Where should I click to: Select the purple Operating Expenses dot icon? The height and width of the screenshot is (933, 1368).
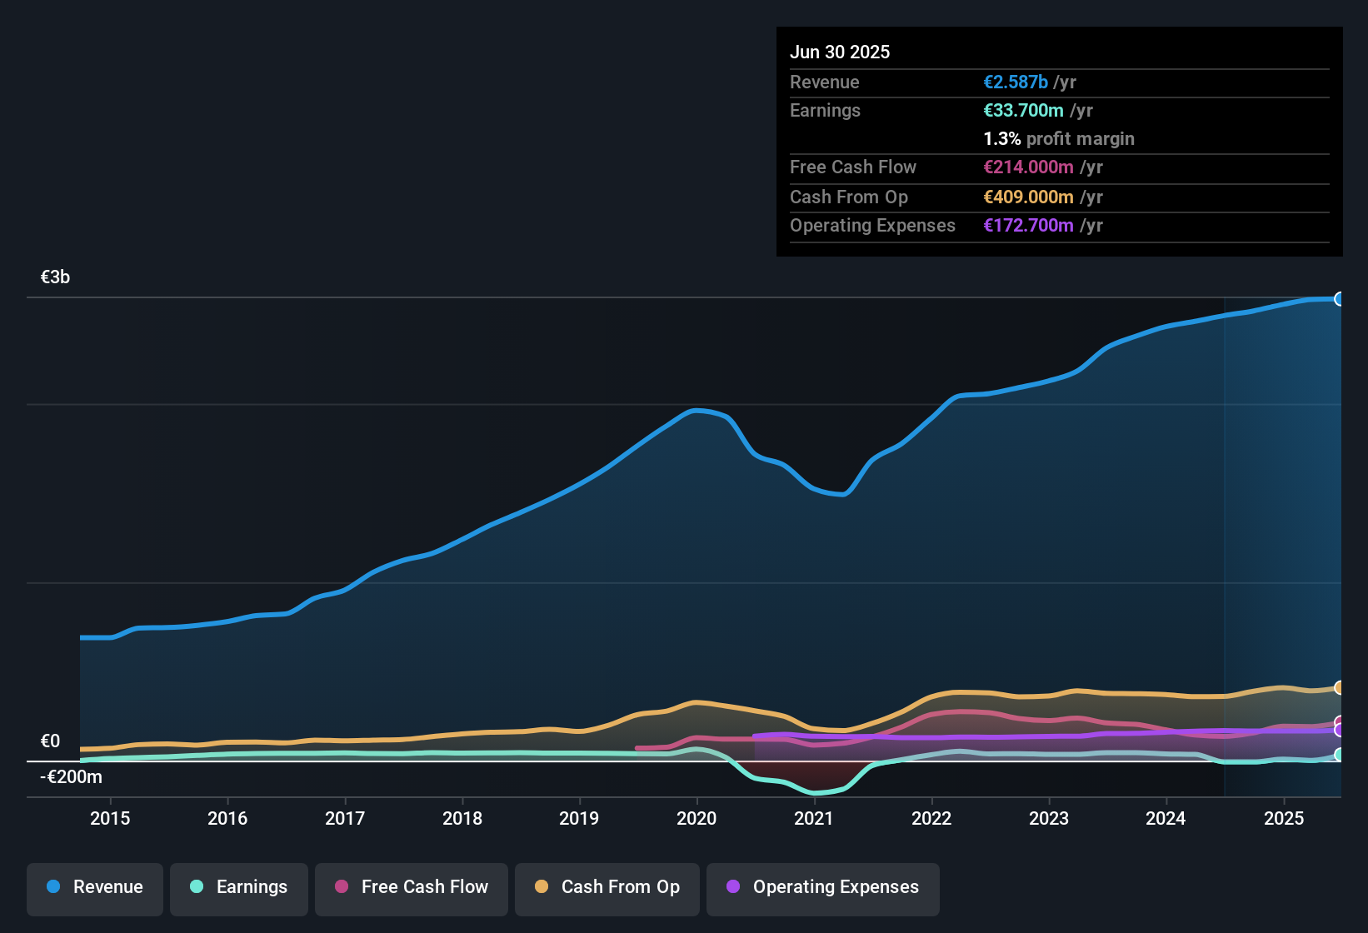coord(733,887)
